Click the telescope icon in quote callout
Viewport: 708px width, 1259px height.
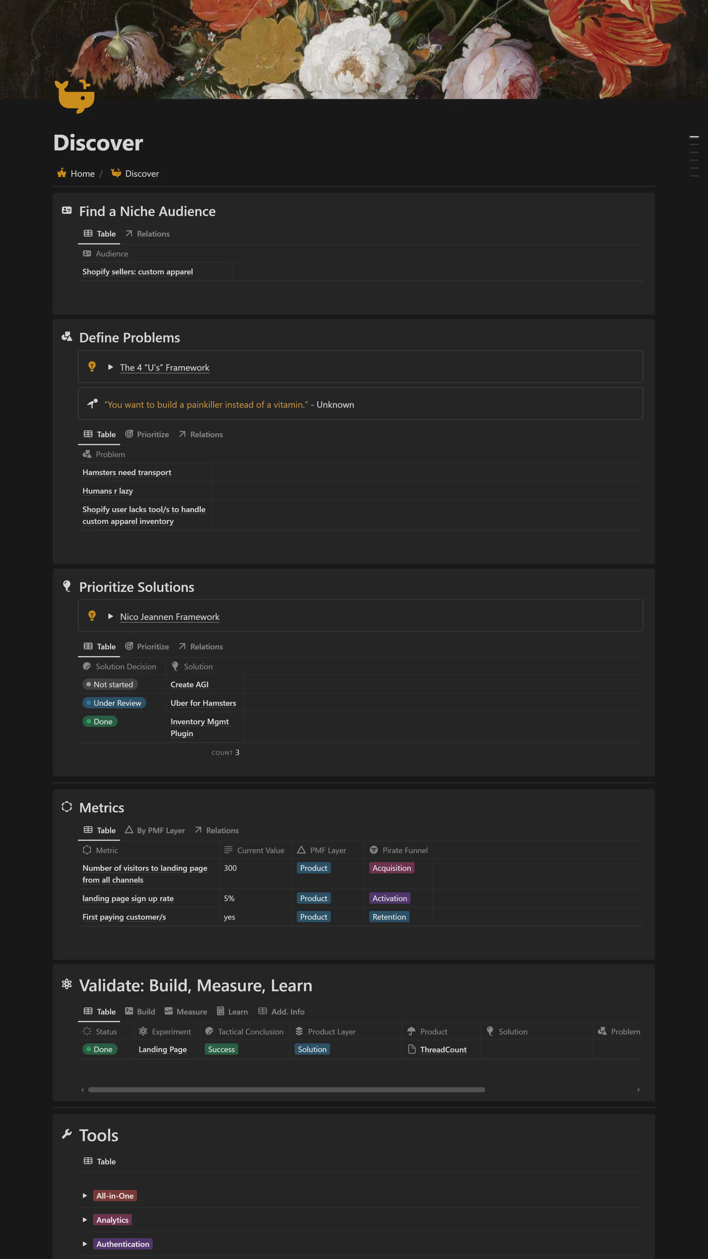(92, 404)
